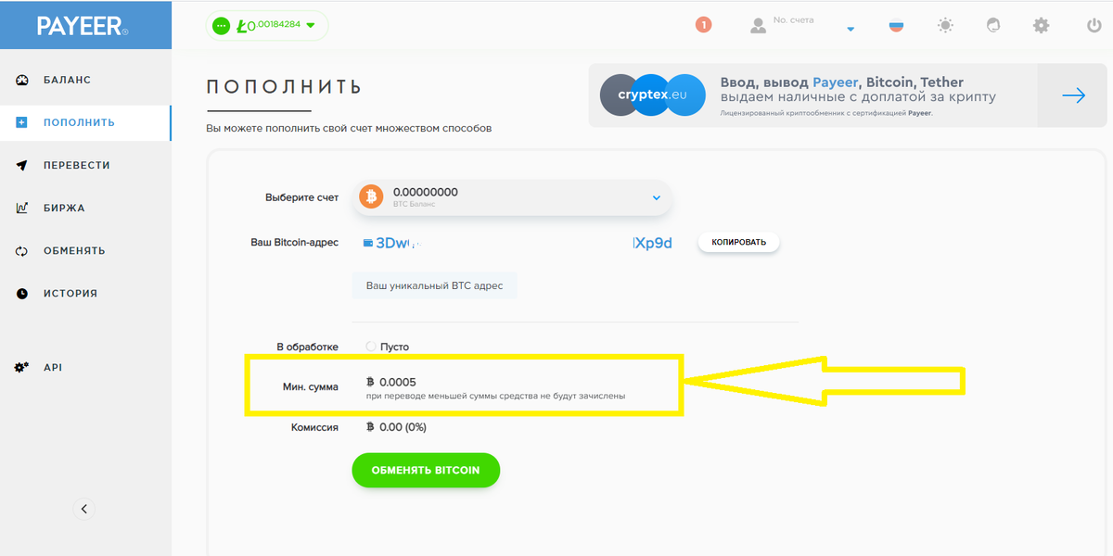
Task: Click the ПОПОЛНИТЬ page heading
Action: [284, 87]
